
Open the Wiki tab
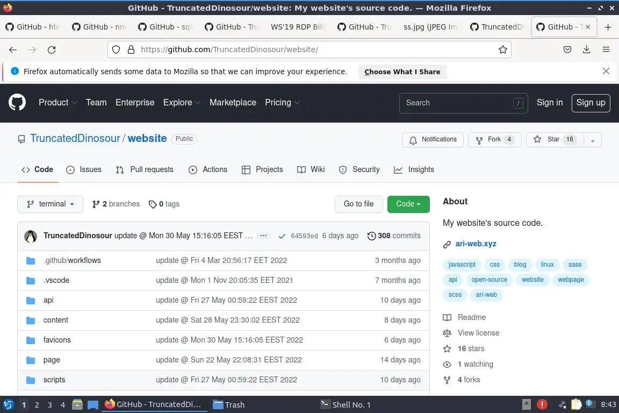coord(311,169)
